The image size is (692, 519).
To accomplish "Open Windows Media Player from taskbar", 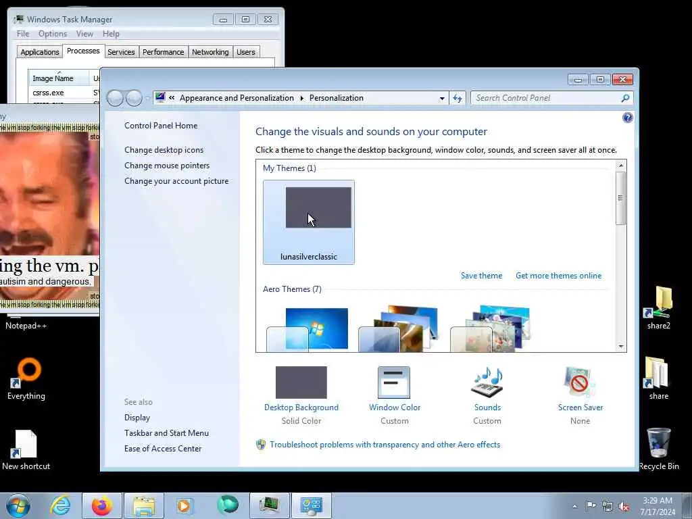I will tap(184, 505).
